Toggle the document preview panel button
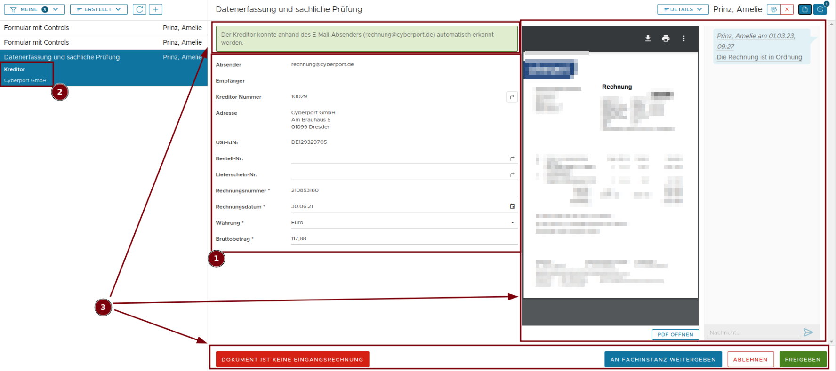This screenshot has width=836, height=371. [805, 9]
